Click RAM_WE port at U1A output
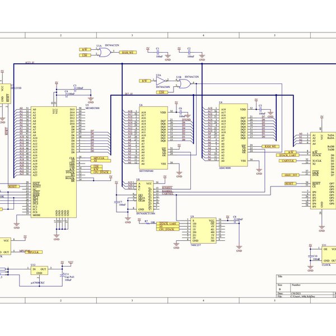The width and height of the screenshot is (336, 336). pyautogui.click(x=128, y=52)
